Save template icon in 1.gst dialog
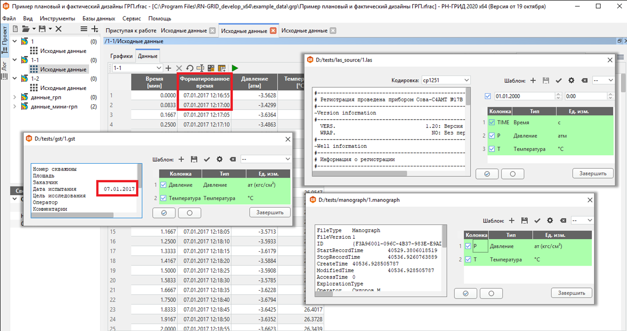627x331 pixels. pyautogui.click(x=194, y=159)
